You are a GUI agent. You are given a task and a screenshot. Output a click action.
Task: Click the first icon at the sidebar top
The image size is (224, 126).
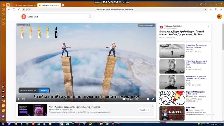pyautogui.click(x=3, y=9)
